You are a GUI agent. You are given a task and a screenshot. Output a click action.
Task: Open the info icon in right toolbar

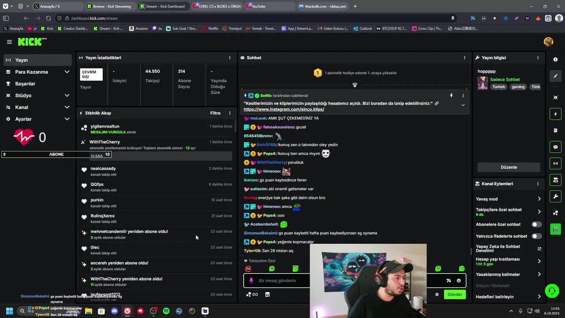555,60
